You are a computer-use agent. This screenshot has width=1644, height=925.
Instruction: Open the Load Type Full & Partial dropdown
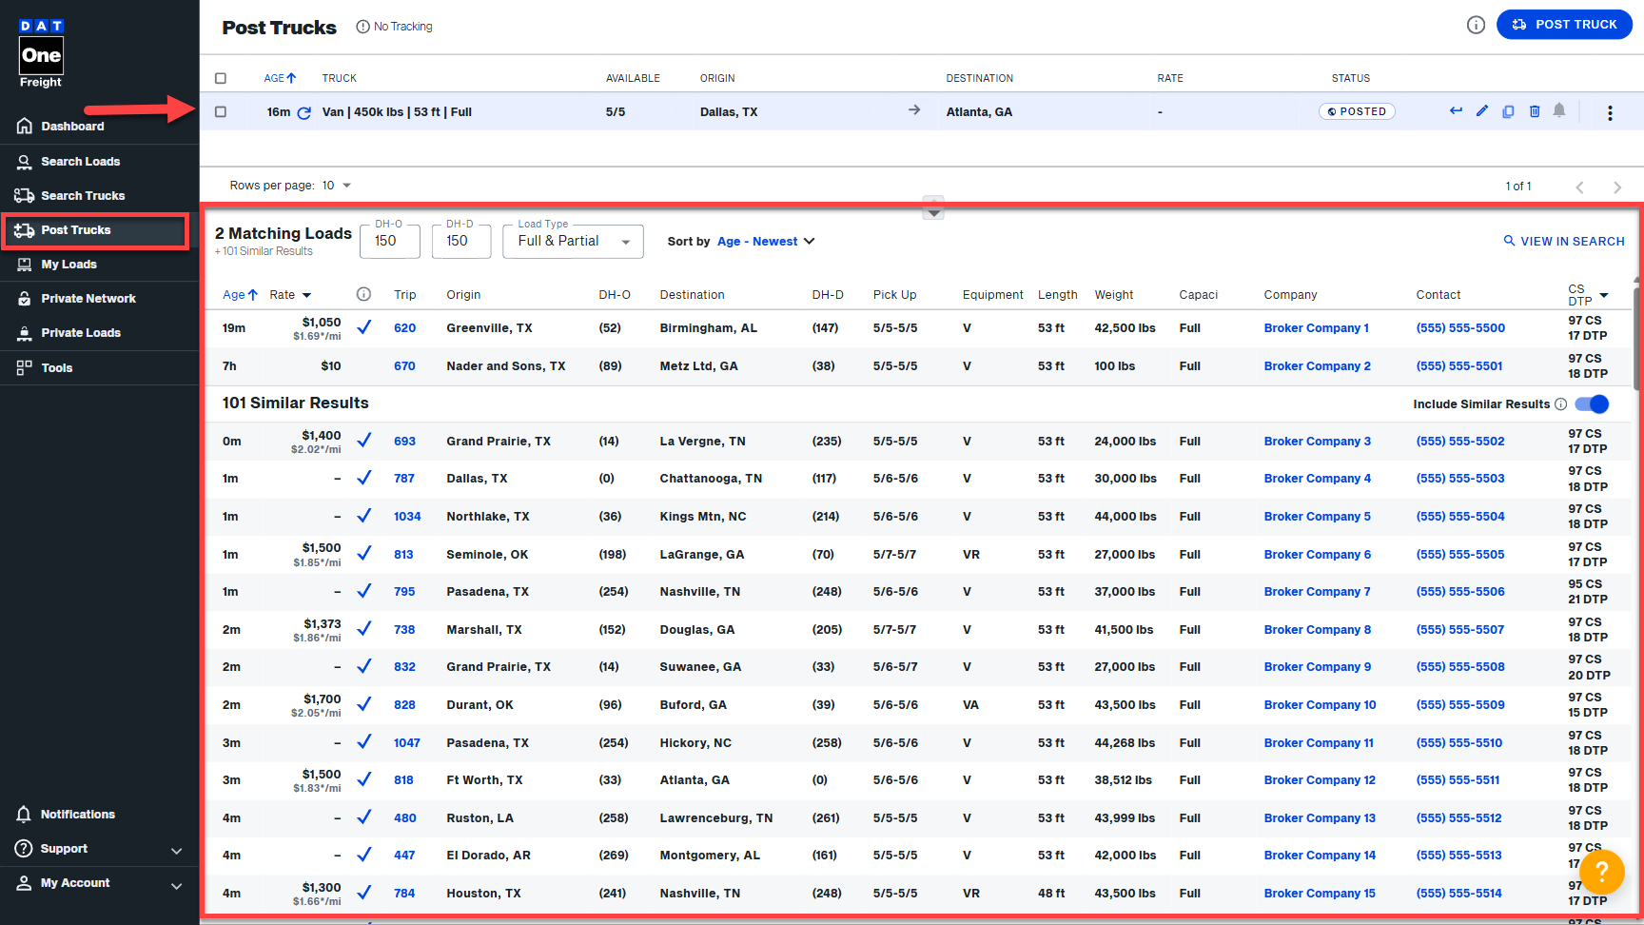pos(573,242)
